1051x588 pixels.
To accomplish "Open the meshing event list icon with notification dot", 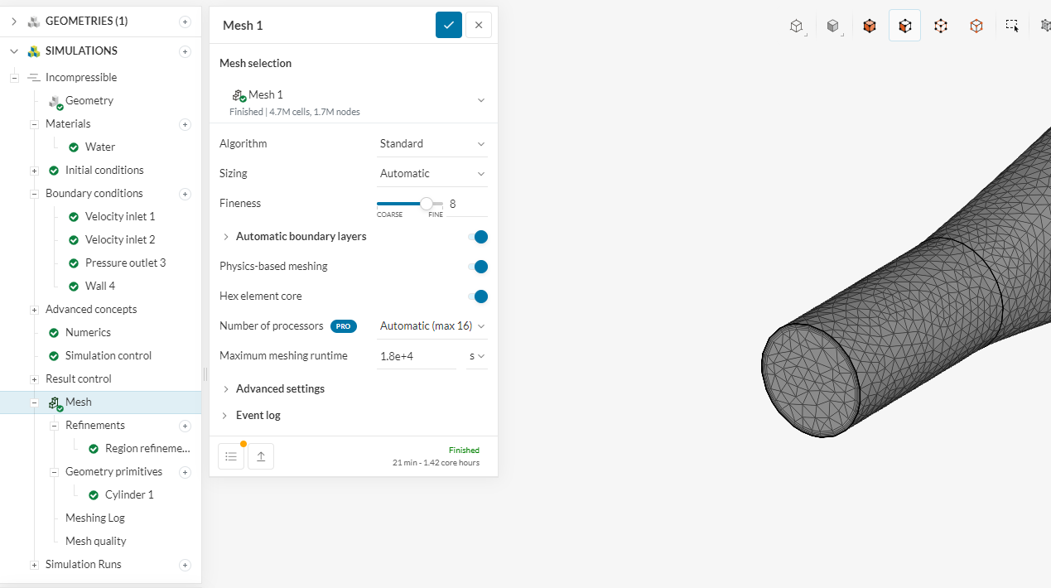I will coord(230,455).
